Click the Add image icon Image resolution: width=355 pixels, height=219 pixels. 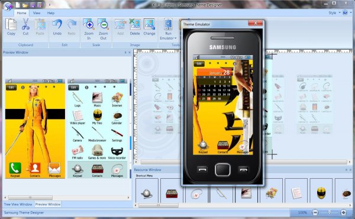[x=120, y=27]
